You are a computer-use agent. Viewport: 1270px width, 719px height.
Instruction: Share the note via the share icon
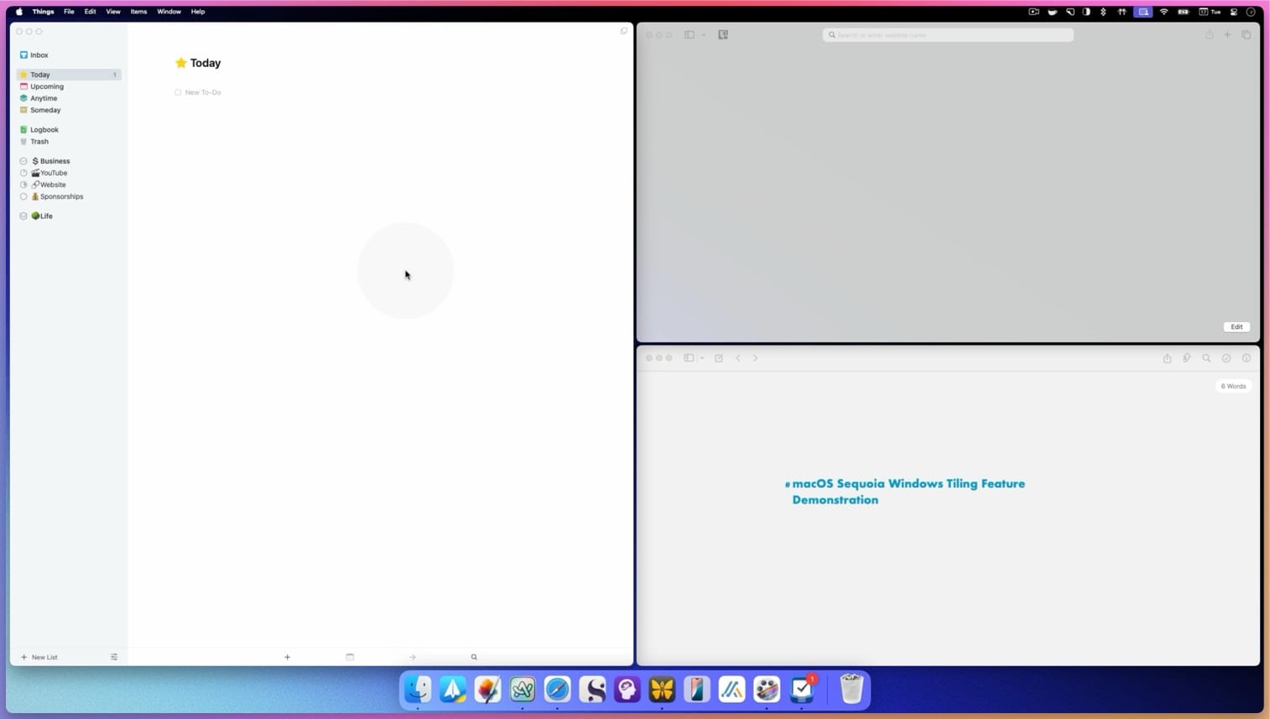pos(1167,358)
